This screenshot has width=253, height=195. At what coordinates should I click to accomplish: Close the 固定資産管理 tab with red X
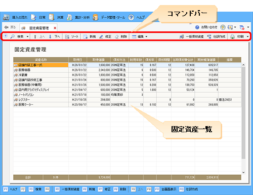pyautogui.click(x=55, y=28)
